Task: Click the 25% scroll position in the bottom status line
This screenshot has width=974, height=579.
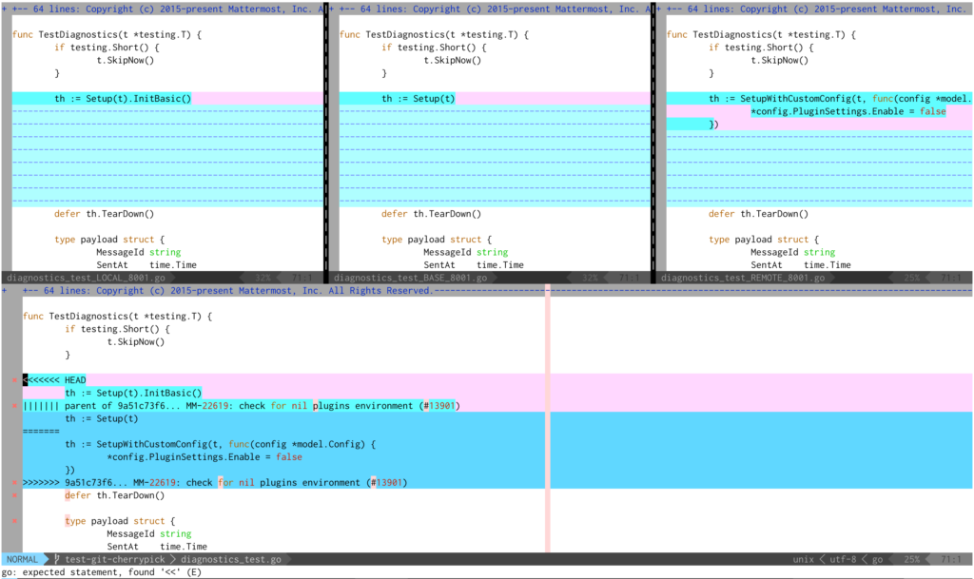Action: point(912,559)
